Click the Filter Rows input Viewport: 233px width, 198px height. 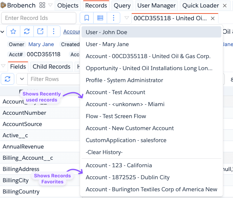[x=54, y=79]
